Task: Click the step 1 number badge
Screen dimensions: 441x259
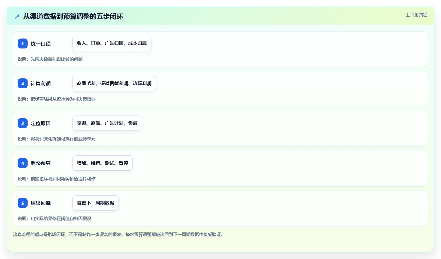Action: tap(23, 43)
